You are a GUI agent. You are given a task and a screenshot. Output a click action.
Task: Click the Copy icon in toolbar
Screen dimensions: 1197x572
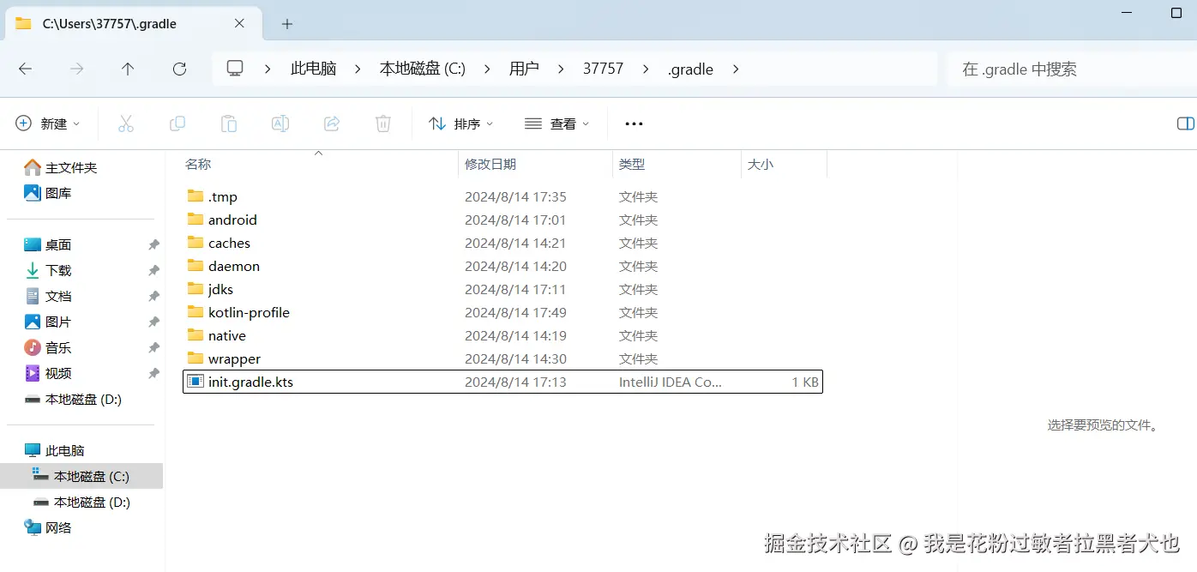[177, 123]
